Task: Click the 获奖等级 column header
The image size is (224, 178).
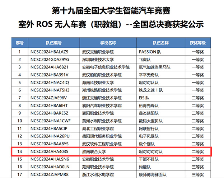Action: 198,43
